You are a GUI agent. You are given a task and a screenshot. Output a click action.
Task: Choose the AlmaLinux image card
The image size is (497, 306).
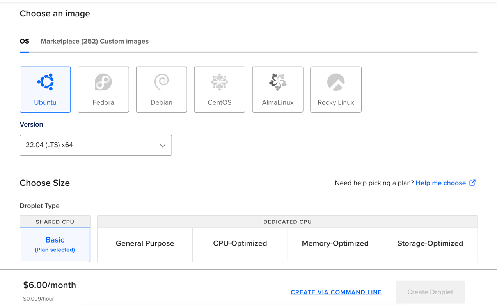coord(278,89)
